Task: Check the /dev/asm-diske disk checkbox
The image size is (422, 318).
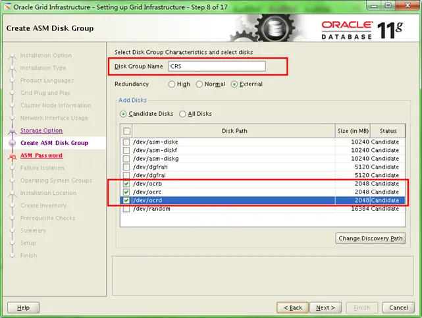Action: 126,142
